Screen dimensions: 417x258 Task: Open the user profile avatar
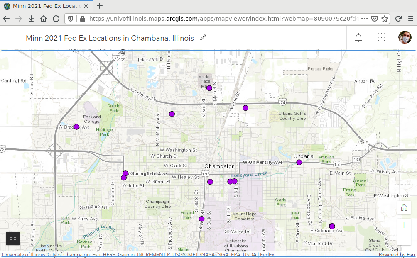405,38
